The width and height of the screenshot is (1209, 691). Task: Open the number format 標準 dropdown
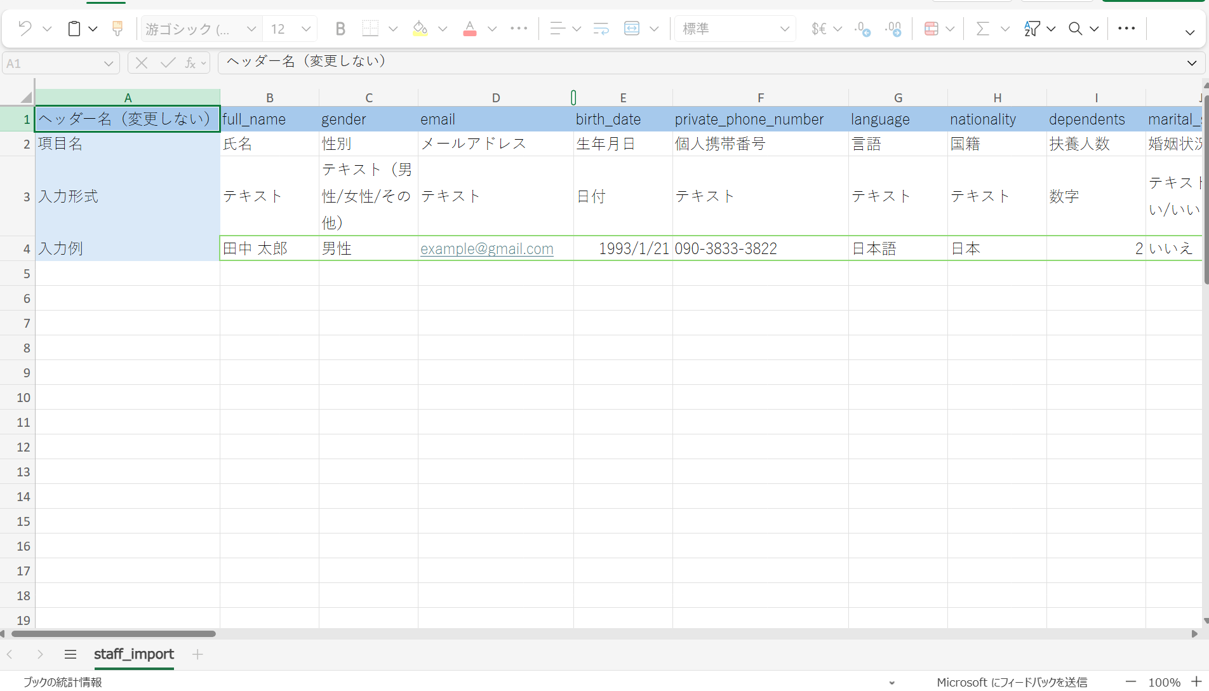point(735,29)
